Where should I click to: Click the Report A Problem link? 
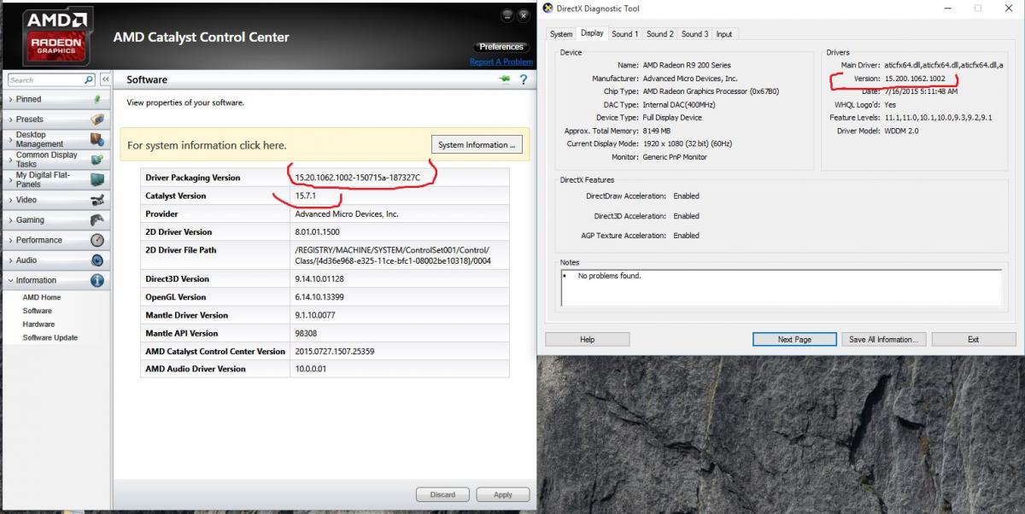(x=501, y=61)
